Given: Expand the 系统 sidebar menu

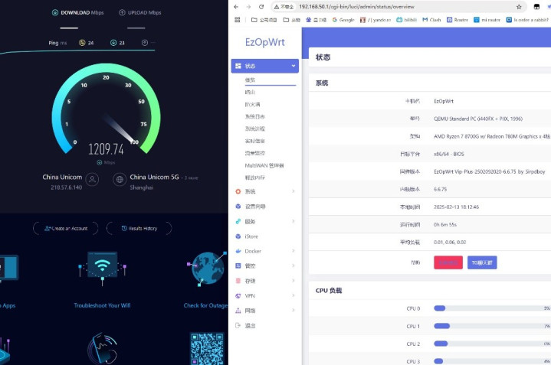Looking at the screenshot, I should click(x=293, y=191).
